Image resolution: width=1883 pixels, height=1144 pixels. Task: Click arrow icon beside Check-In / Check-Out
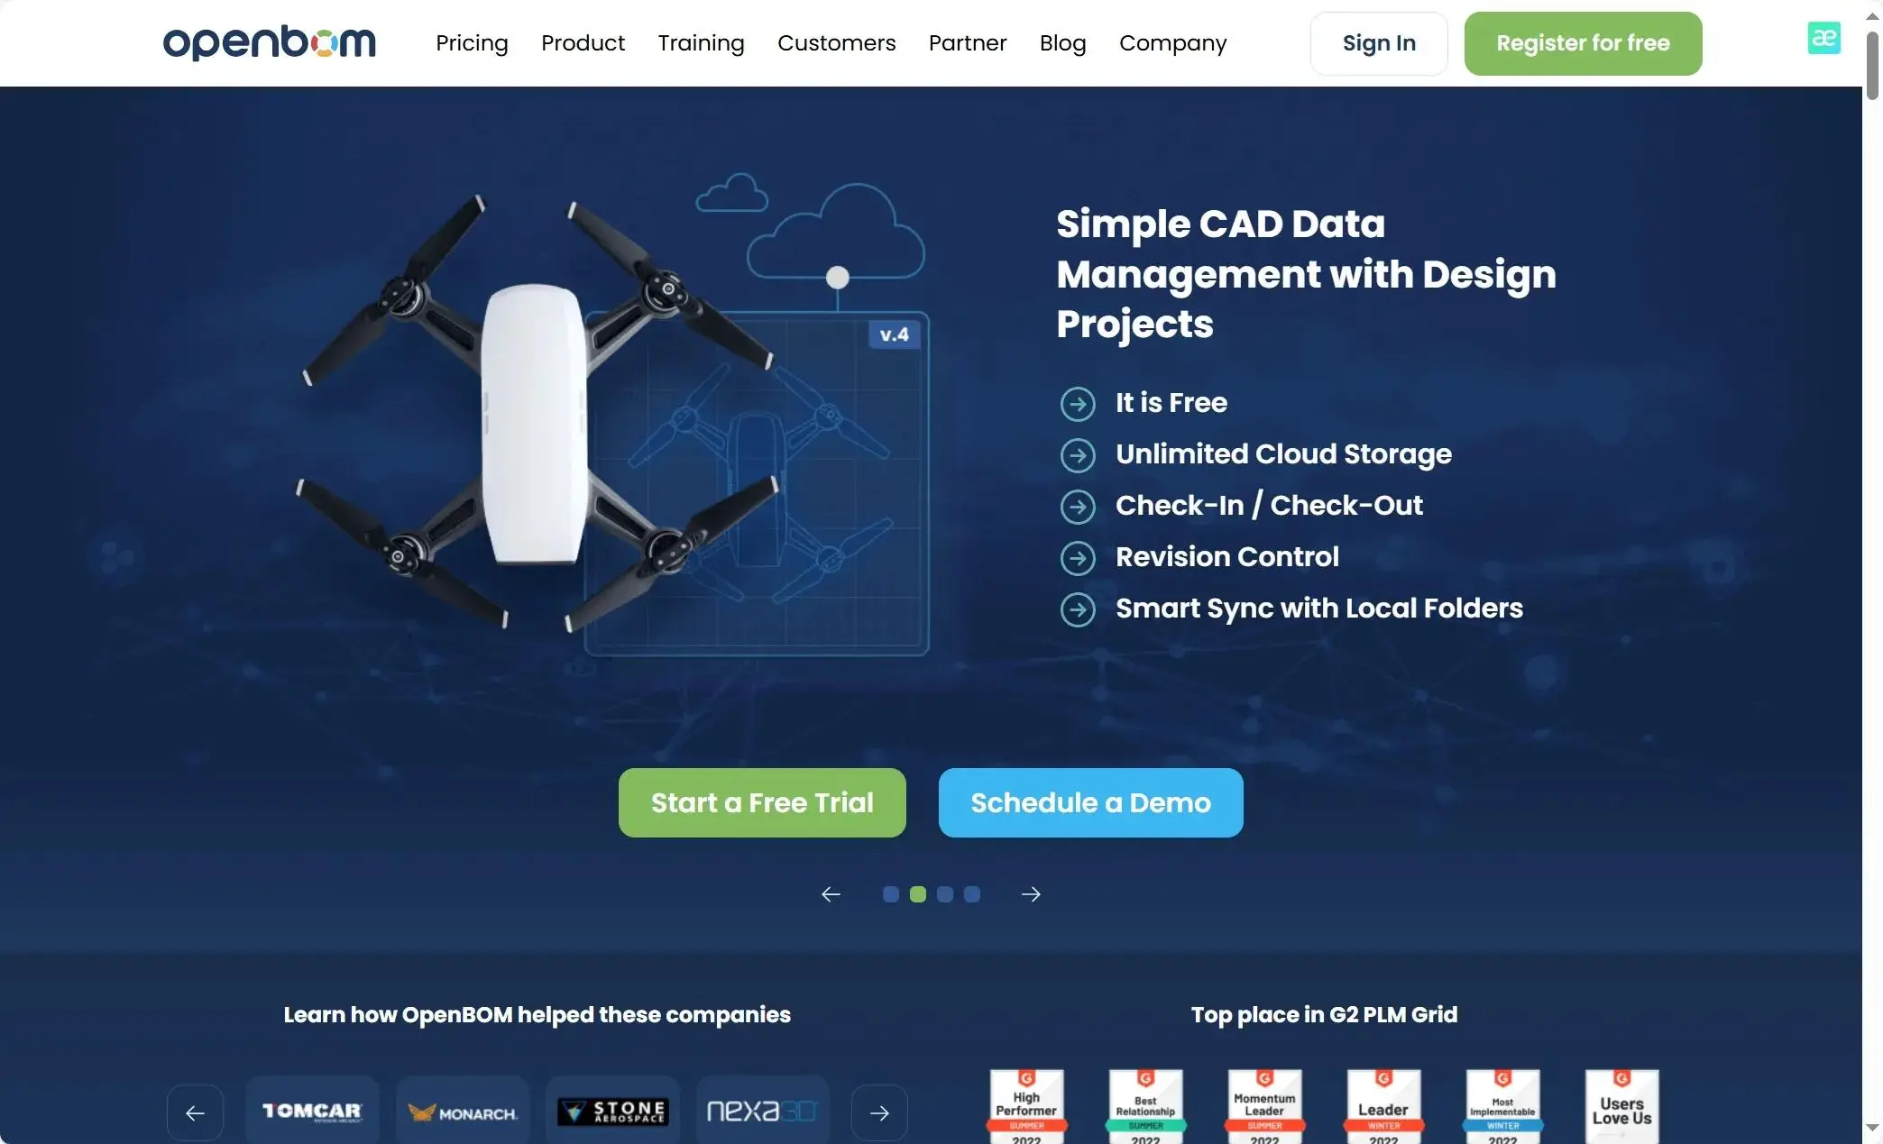point(1078,507)
